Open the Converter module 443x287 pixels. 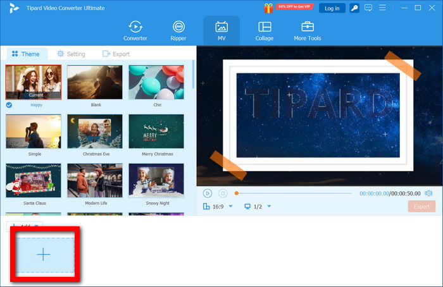[x=135, y=31]
